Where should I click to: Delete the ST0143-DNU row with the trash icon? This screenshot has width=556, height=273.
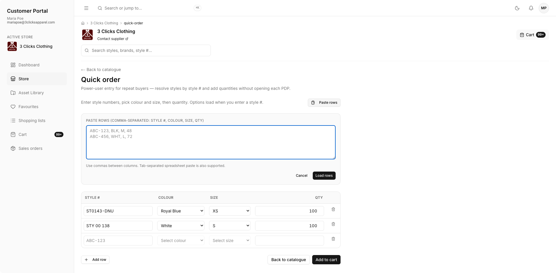click(333, 209)
